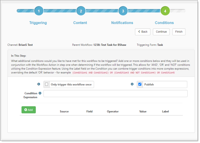Click step 3 circle in wizard

pos(123,11)
